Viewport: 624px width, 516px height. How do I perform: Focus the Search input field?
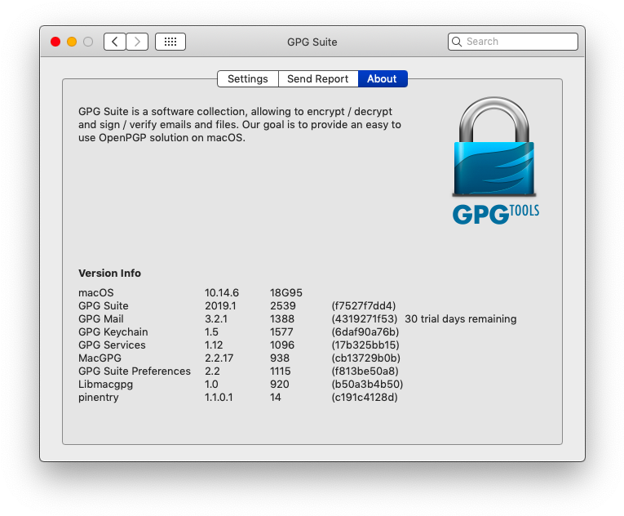coord(512,42)
